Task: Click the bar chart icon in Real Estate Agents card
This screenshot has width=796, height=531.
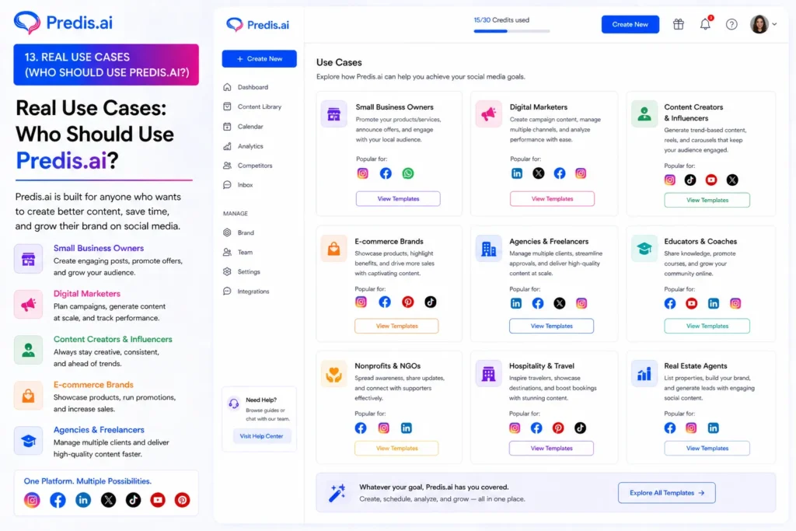Action: (x=644, y=374)
